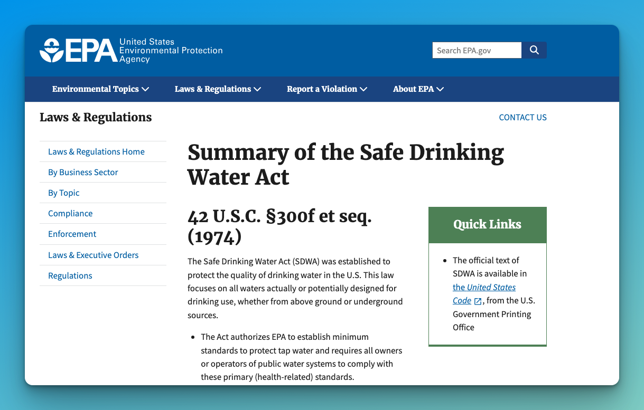Follow the United States Code link
The image size is (644, 410).
coord(484,294)
